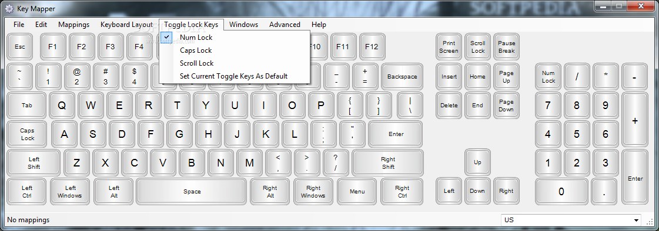The width and height of the screenshot is (659, 231).
Task: Select the F3 key
Action: click(x=110, y=46)
